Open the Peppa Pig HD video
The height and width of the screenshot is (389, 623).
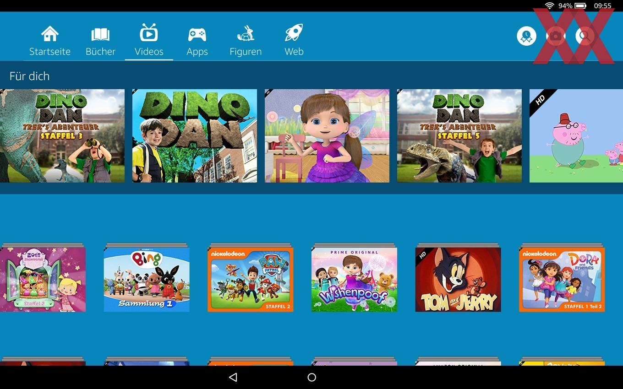[x=576, y=136]
